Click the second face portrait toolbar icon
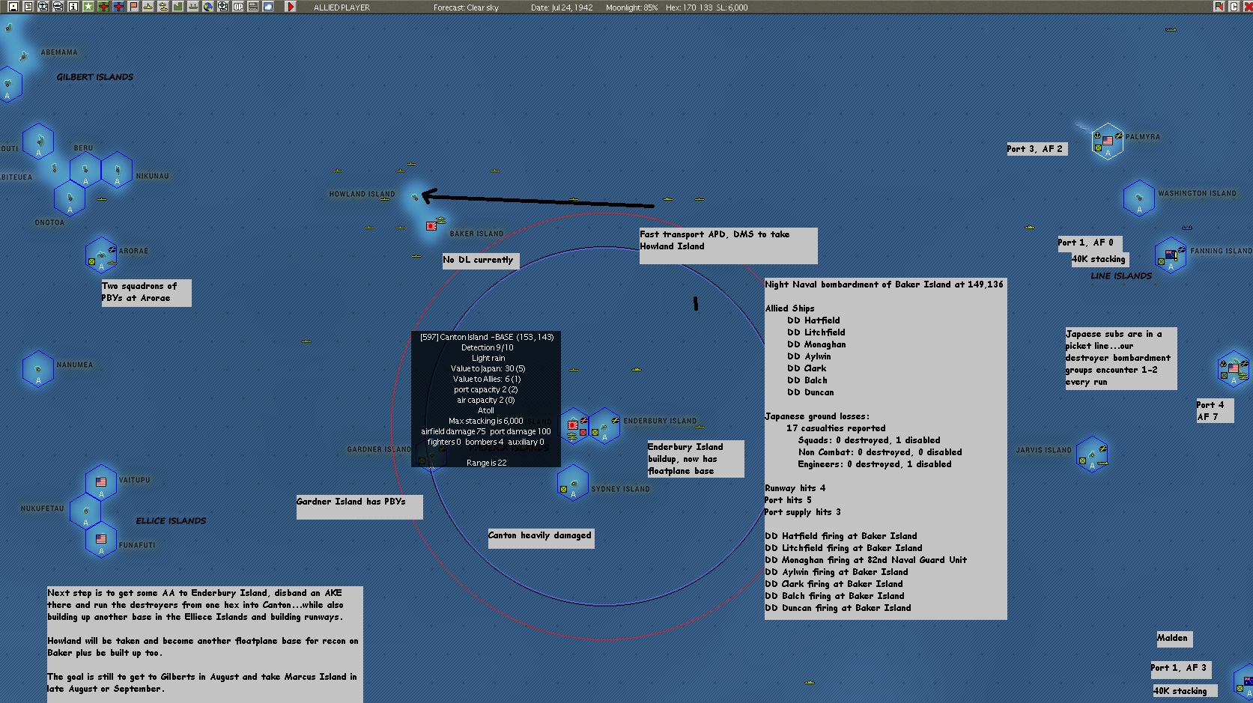This screenshot has height=703, width=1253. [58, 7]
